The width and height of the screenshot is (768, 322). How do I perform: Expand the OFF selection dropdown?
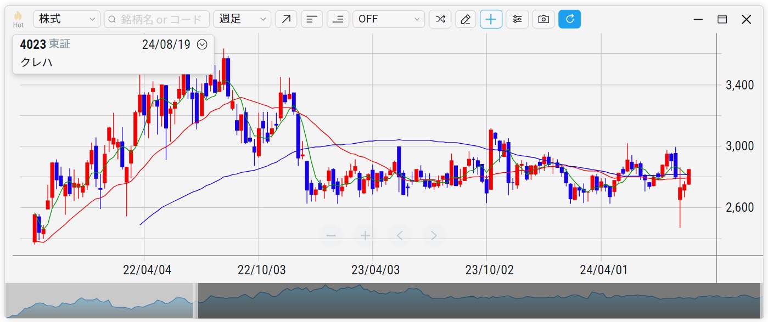pyautogui.click(x=389, y=19)
